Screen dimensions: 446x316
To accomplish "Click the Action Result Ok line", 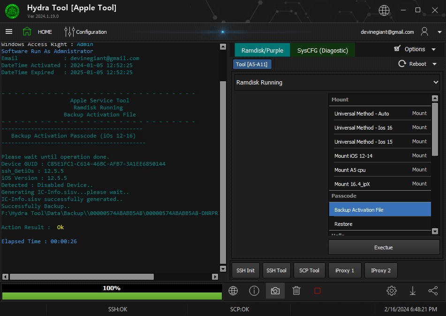I will (x=32, y=227).
